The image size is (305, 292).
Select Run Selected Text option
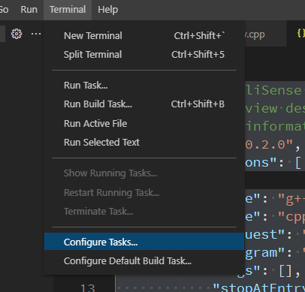coord(144,143)
